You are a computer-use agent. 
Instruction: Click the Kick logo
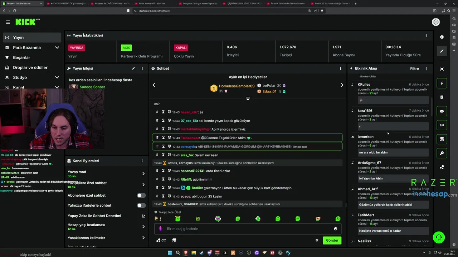click(x=27, y=22)
